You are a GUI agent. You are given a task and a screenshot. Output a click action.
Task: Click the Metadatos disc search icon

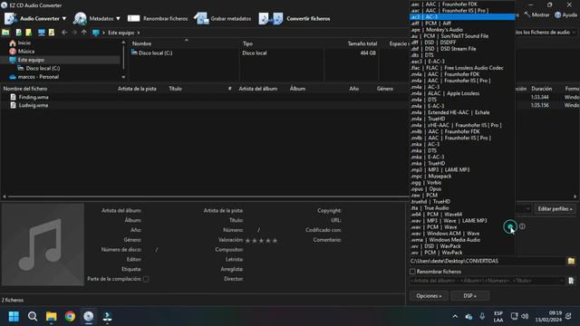pos(80,18)
